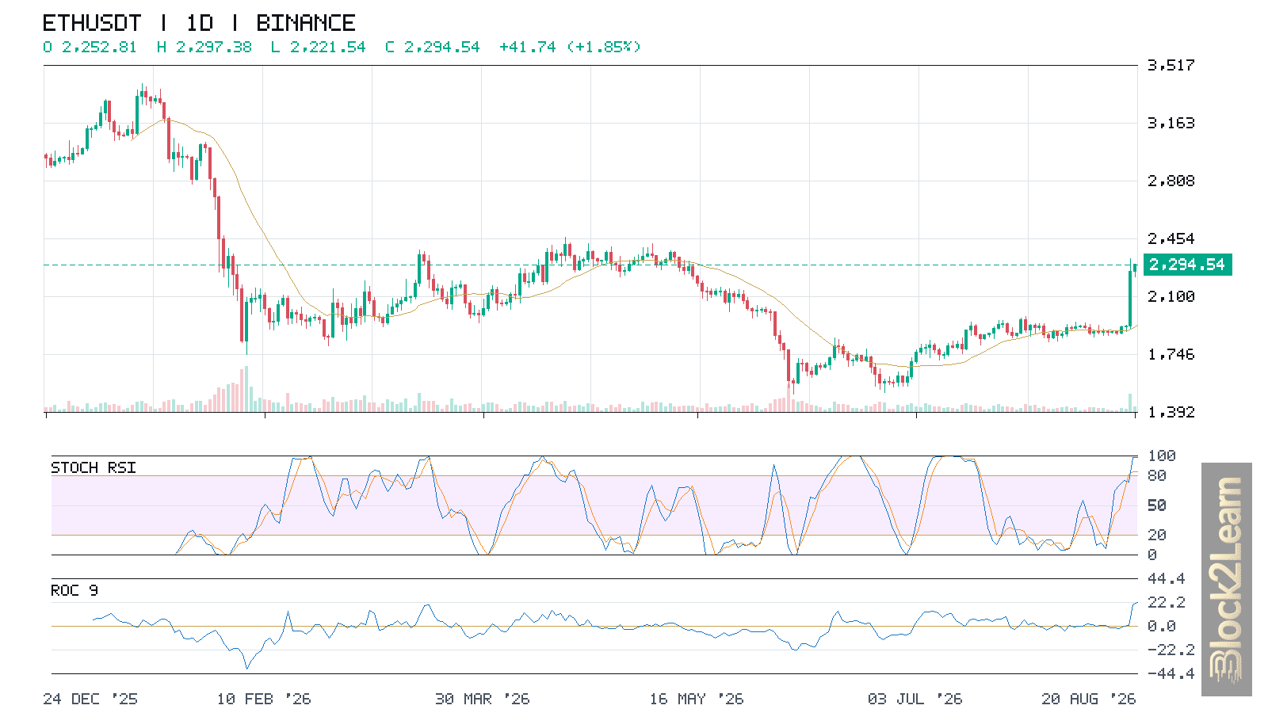Screen dimensions: 1268x713
Task: Click the ROC -22.2 scale label
Action: [x=1171, y=650]
